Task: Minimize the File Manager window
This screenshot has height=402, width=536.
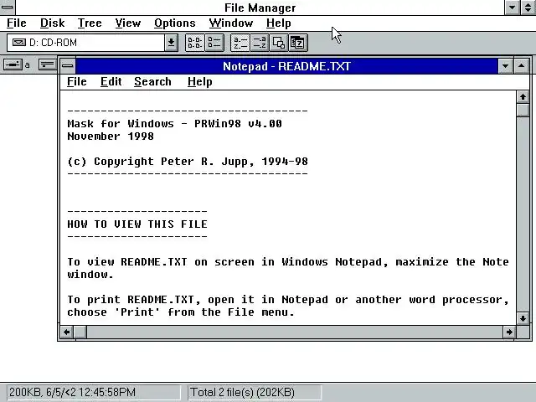Action: click(x=512, y=8)
